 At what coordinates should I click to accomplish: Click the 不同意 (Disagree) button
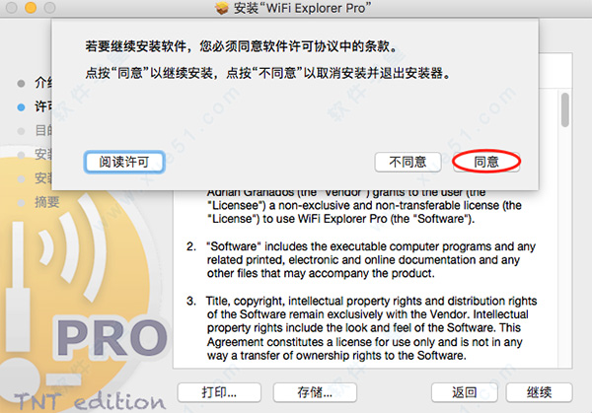tap(407, 163)
